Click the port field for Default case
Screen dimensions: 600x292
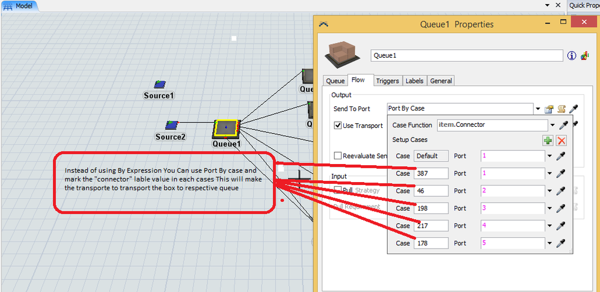(x=513, y=156)
